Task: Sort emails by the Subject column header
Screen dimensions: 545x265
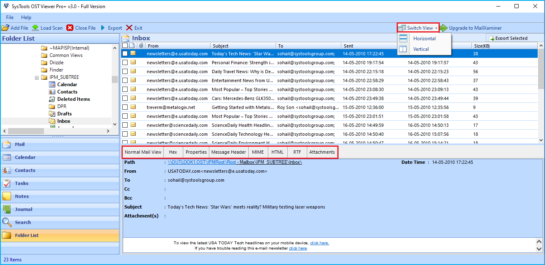Action: [243, 46]
